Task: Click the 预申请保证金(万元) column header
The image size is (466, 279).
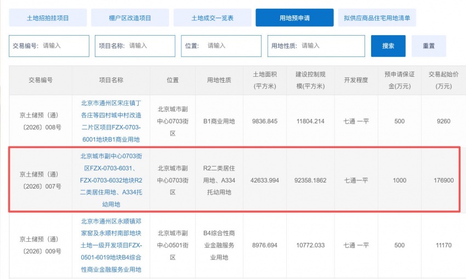Action: (x=400, y=80)
